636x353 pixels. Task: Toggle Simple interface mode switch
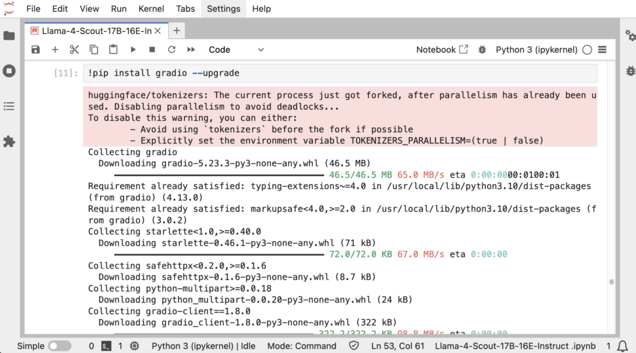point(59,346)
